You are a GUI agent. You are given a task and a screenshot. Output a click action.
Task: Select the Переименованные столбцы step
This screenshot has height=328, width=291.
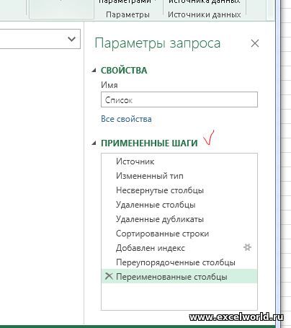tap(179, 276)
